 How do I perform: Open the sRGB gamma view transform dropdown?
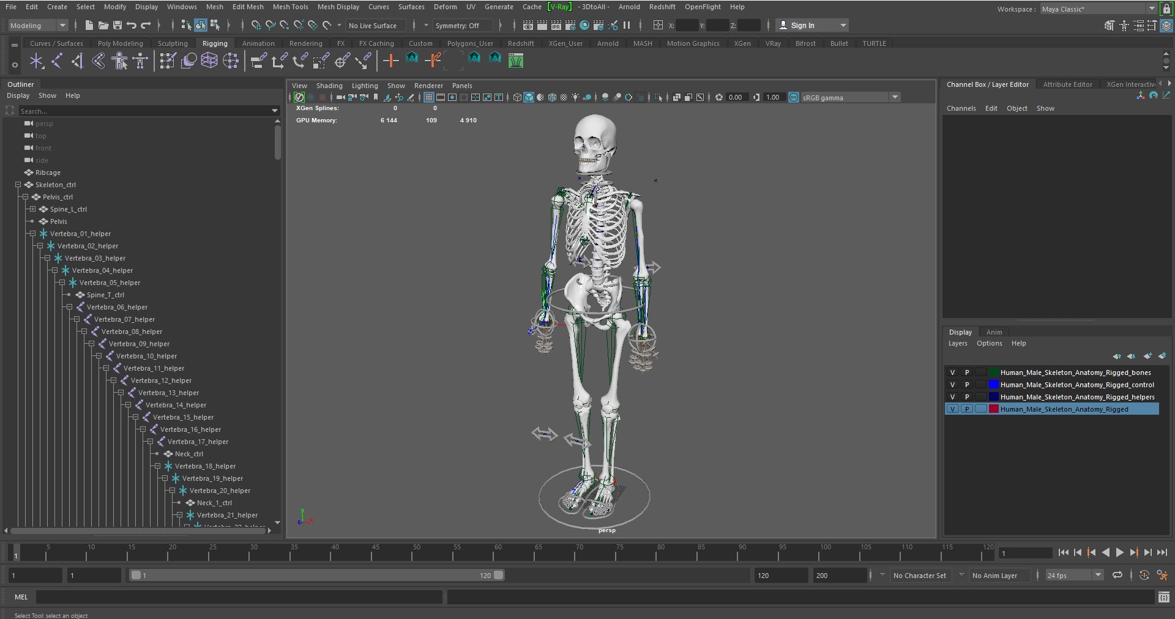[851, 97]
